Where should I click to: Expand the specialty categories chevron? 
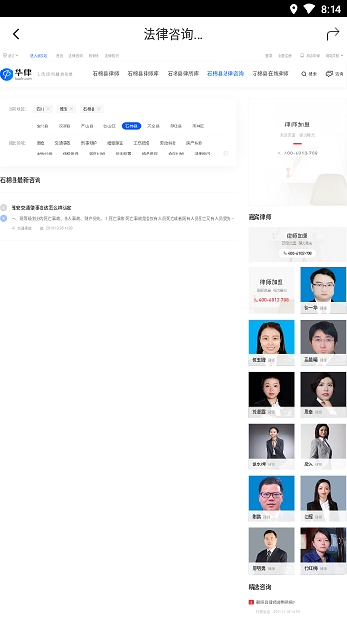click(x=226, y=154)
